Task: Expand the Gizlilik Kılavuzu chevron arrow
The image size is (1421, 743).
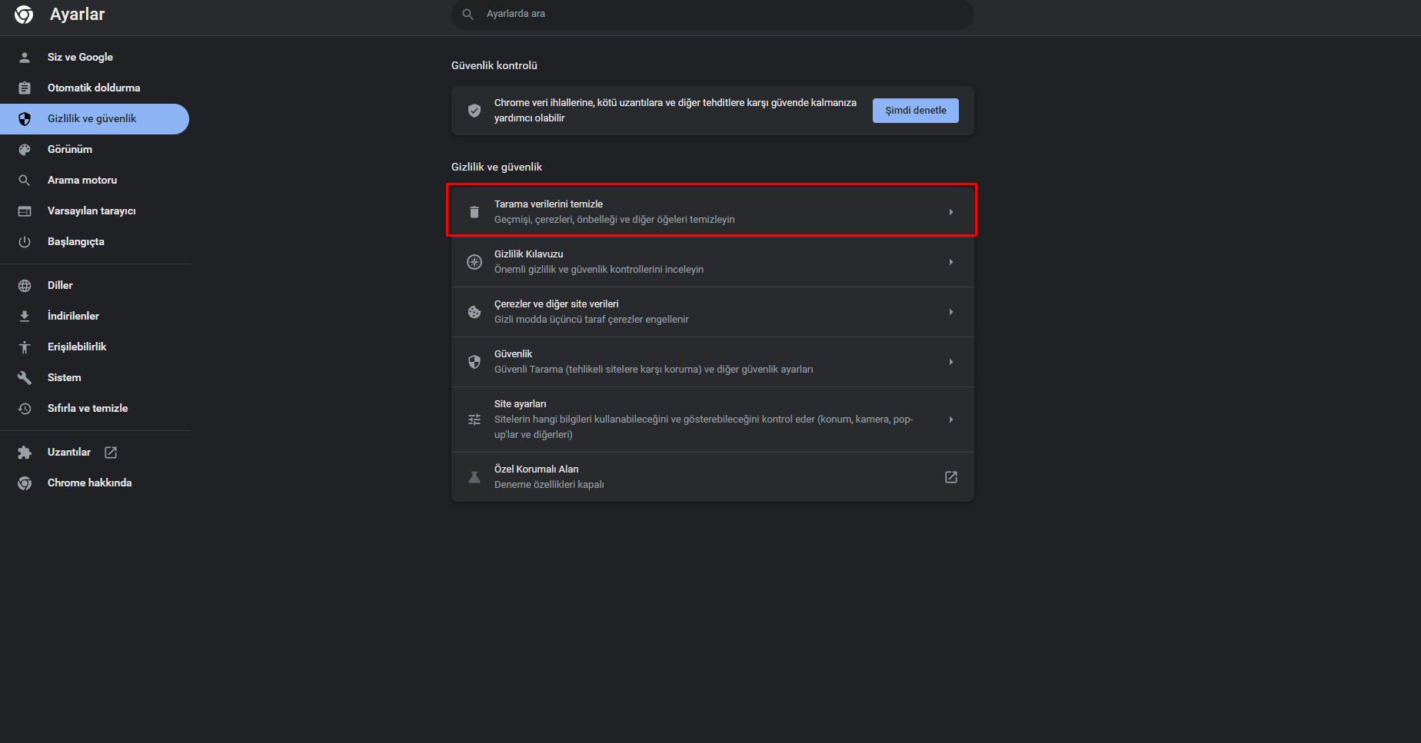Action: 951,262
